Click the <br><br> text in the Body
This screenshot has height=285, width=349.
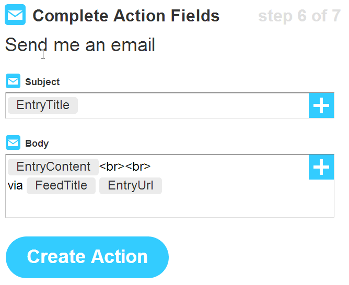(x=125, y=167)
